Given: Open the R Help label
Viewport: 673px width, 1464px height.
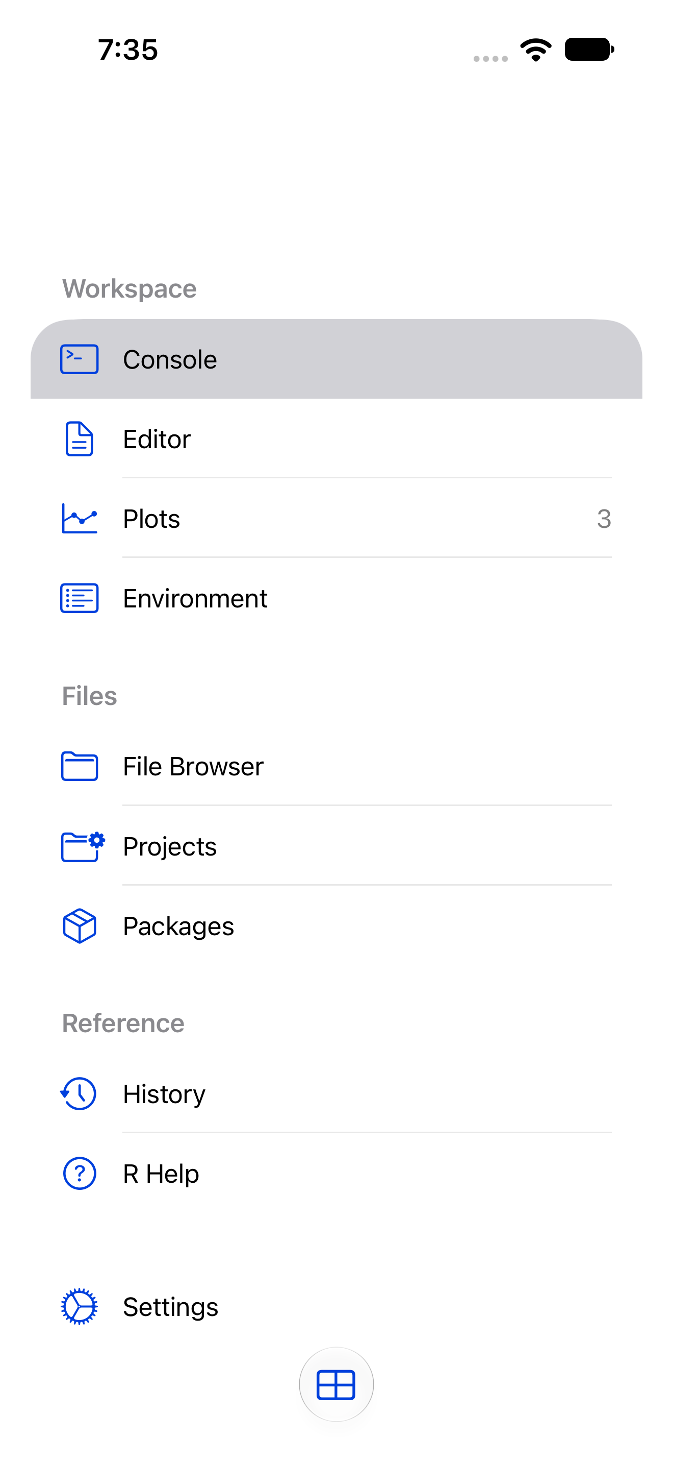Looking at the screenshot, I should (161, 1174).
